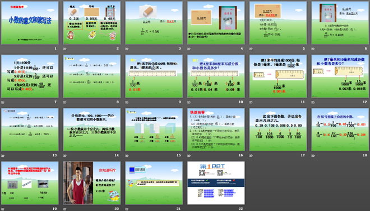
Task: Select slide 9 showing the ruler diagram
Action: [154, 76]
